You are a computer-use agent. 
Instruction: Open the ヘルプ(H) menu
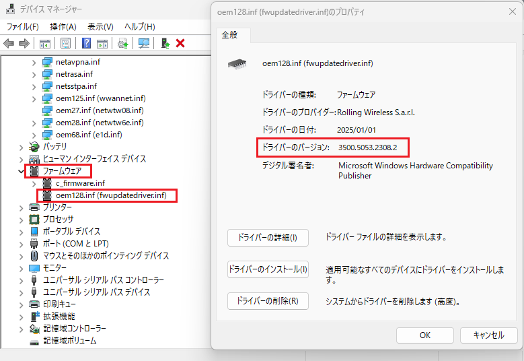(140, 27)
